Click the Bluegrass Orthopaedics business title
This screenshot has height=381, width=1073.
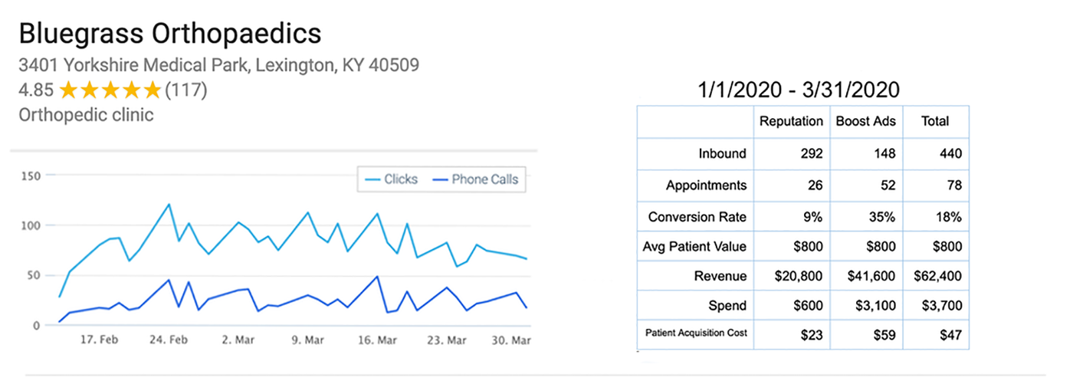point(169,34)
